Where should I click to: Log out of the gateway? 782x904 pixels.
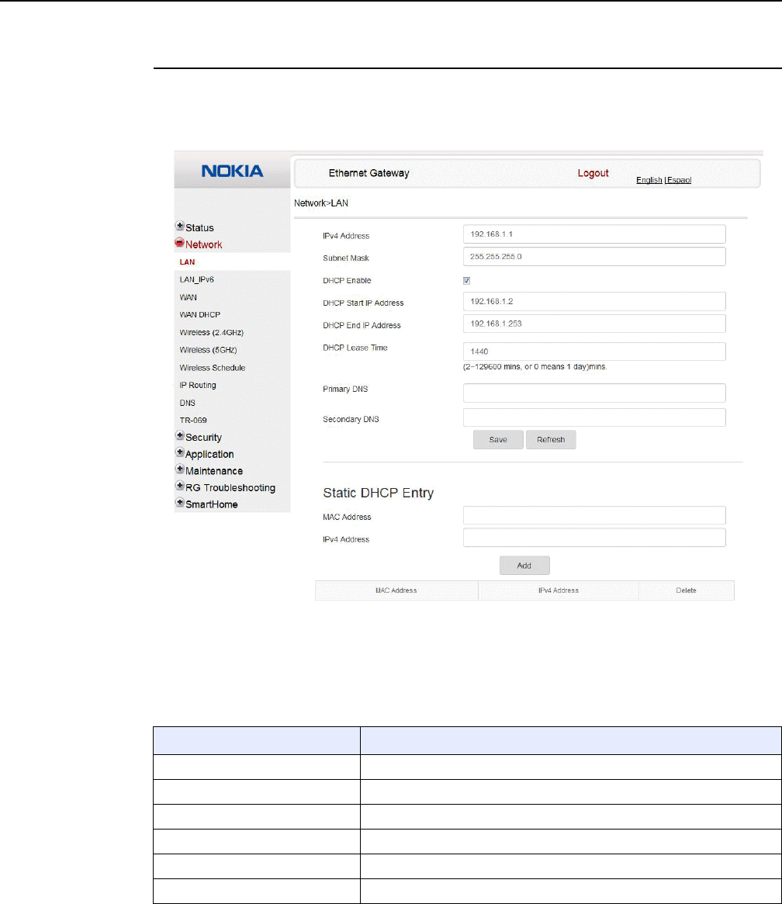[x=593, y=173]
